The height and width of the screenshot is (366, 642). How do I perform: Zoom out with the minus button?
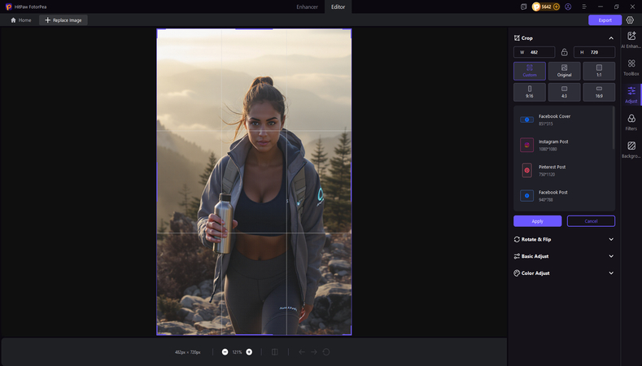pos(225,352)
